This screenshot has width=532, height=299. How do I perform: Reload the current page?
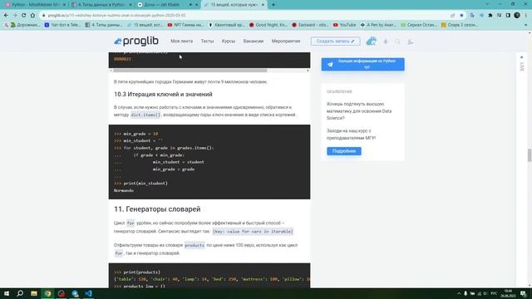[x=23, y=15]
